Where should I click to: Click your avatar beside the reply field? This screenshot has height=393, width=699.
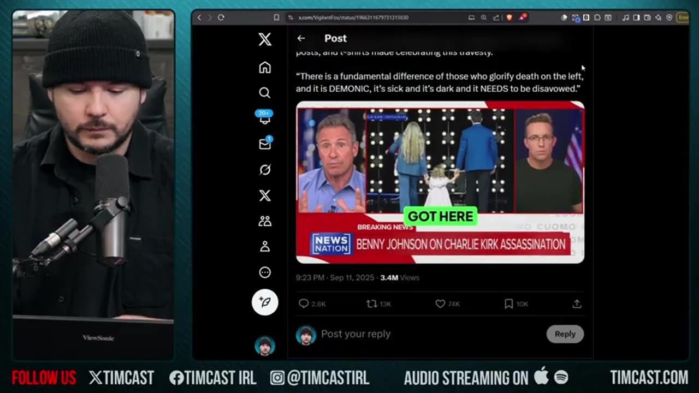point(306,335)
